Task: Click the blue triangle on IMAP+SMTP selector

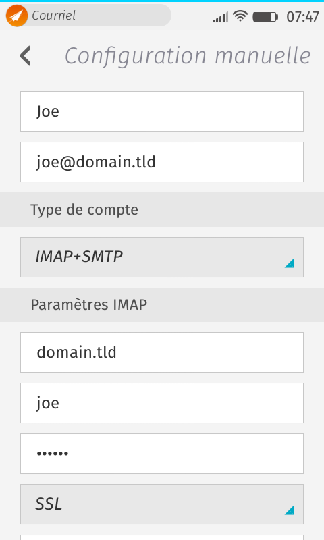Action: pos(289,263)
